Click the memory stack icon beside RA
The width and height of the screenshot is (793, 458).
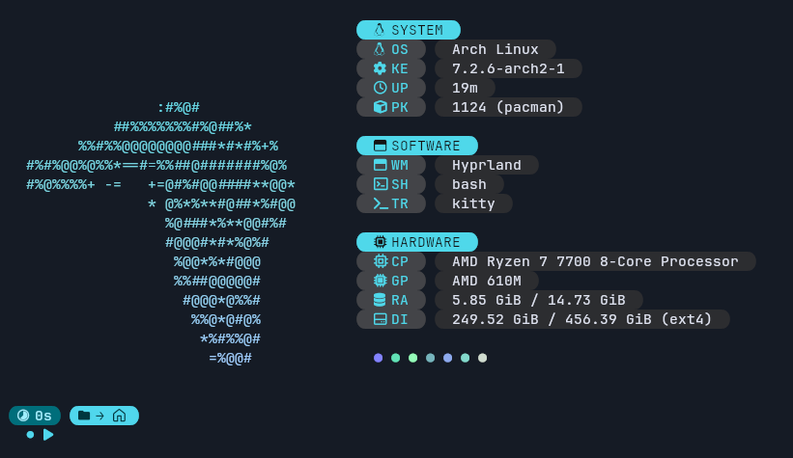point(380,300)
